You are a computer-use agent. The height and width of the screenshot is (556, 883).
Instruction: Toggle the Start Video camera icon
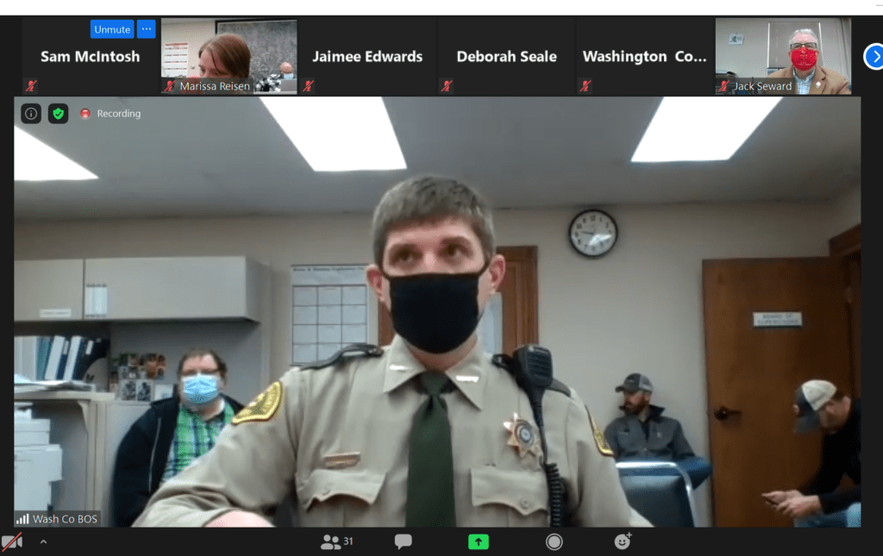pos(12,542)
